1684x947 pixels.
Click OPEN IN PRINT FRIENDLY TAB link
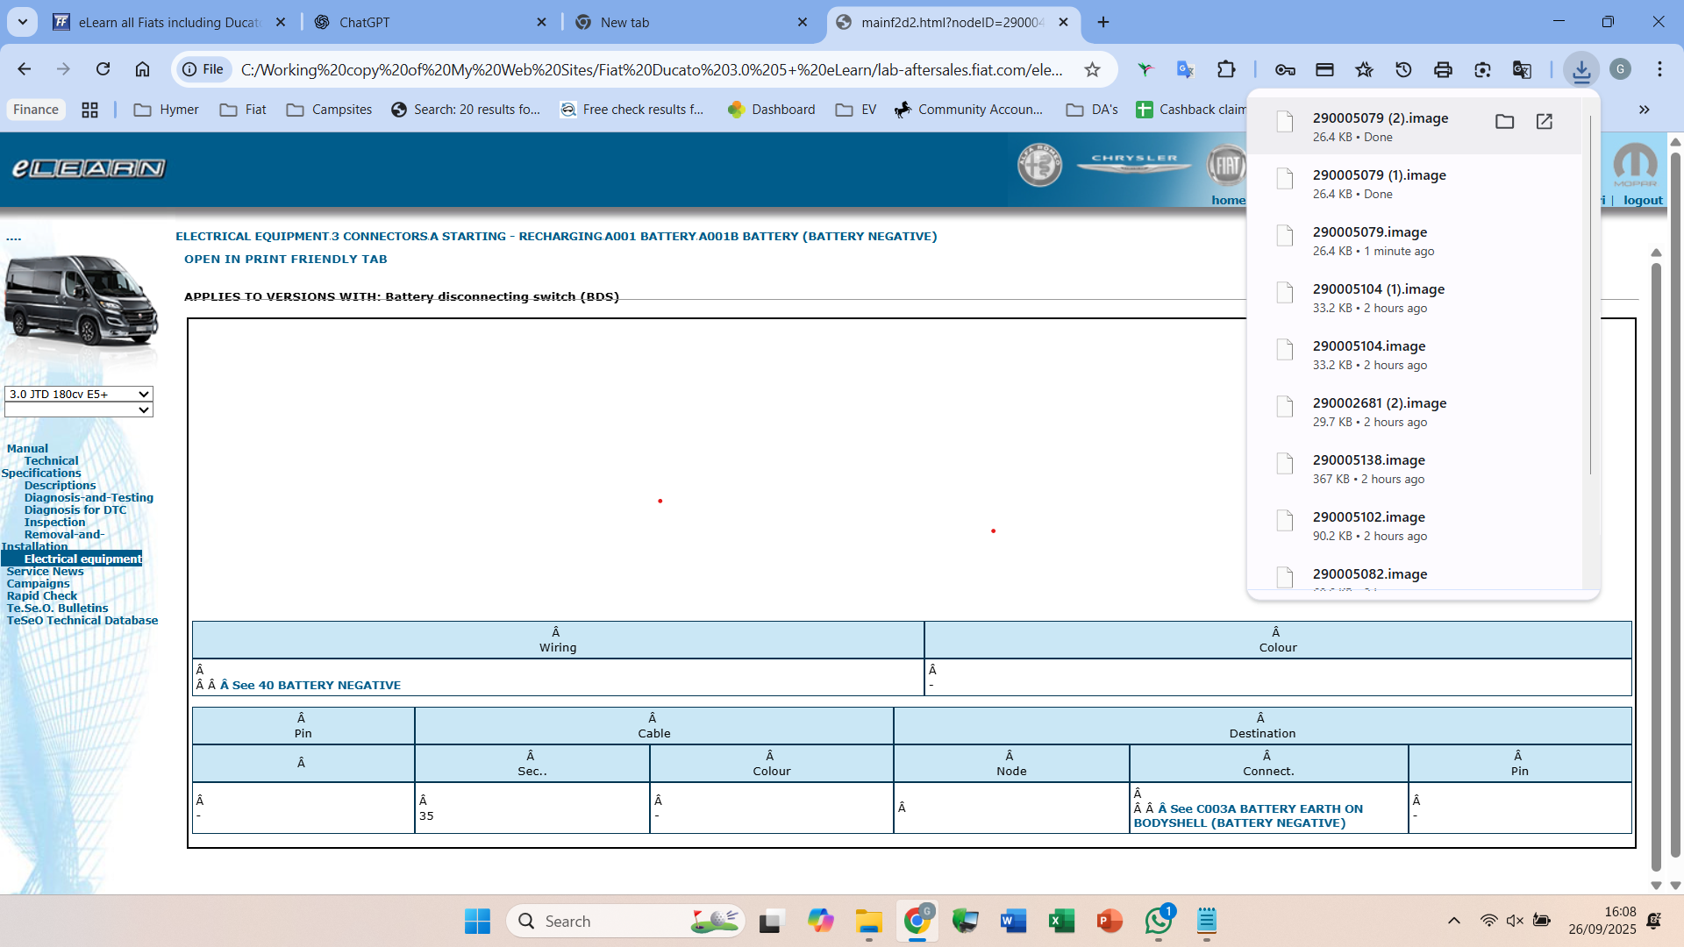pos(285,259)
